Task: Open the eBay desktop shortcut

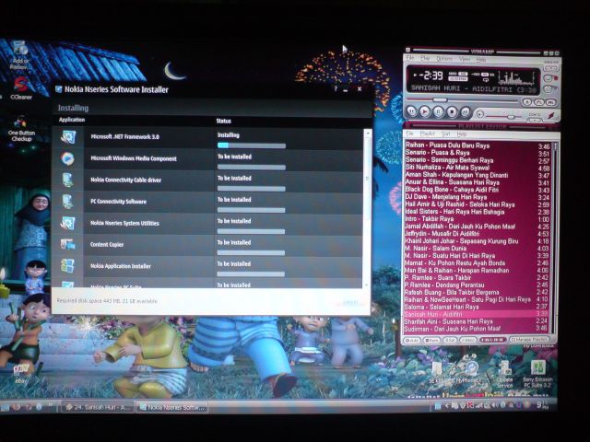Action: coord(21,373)
